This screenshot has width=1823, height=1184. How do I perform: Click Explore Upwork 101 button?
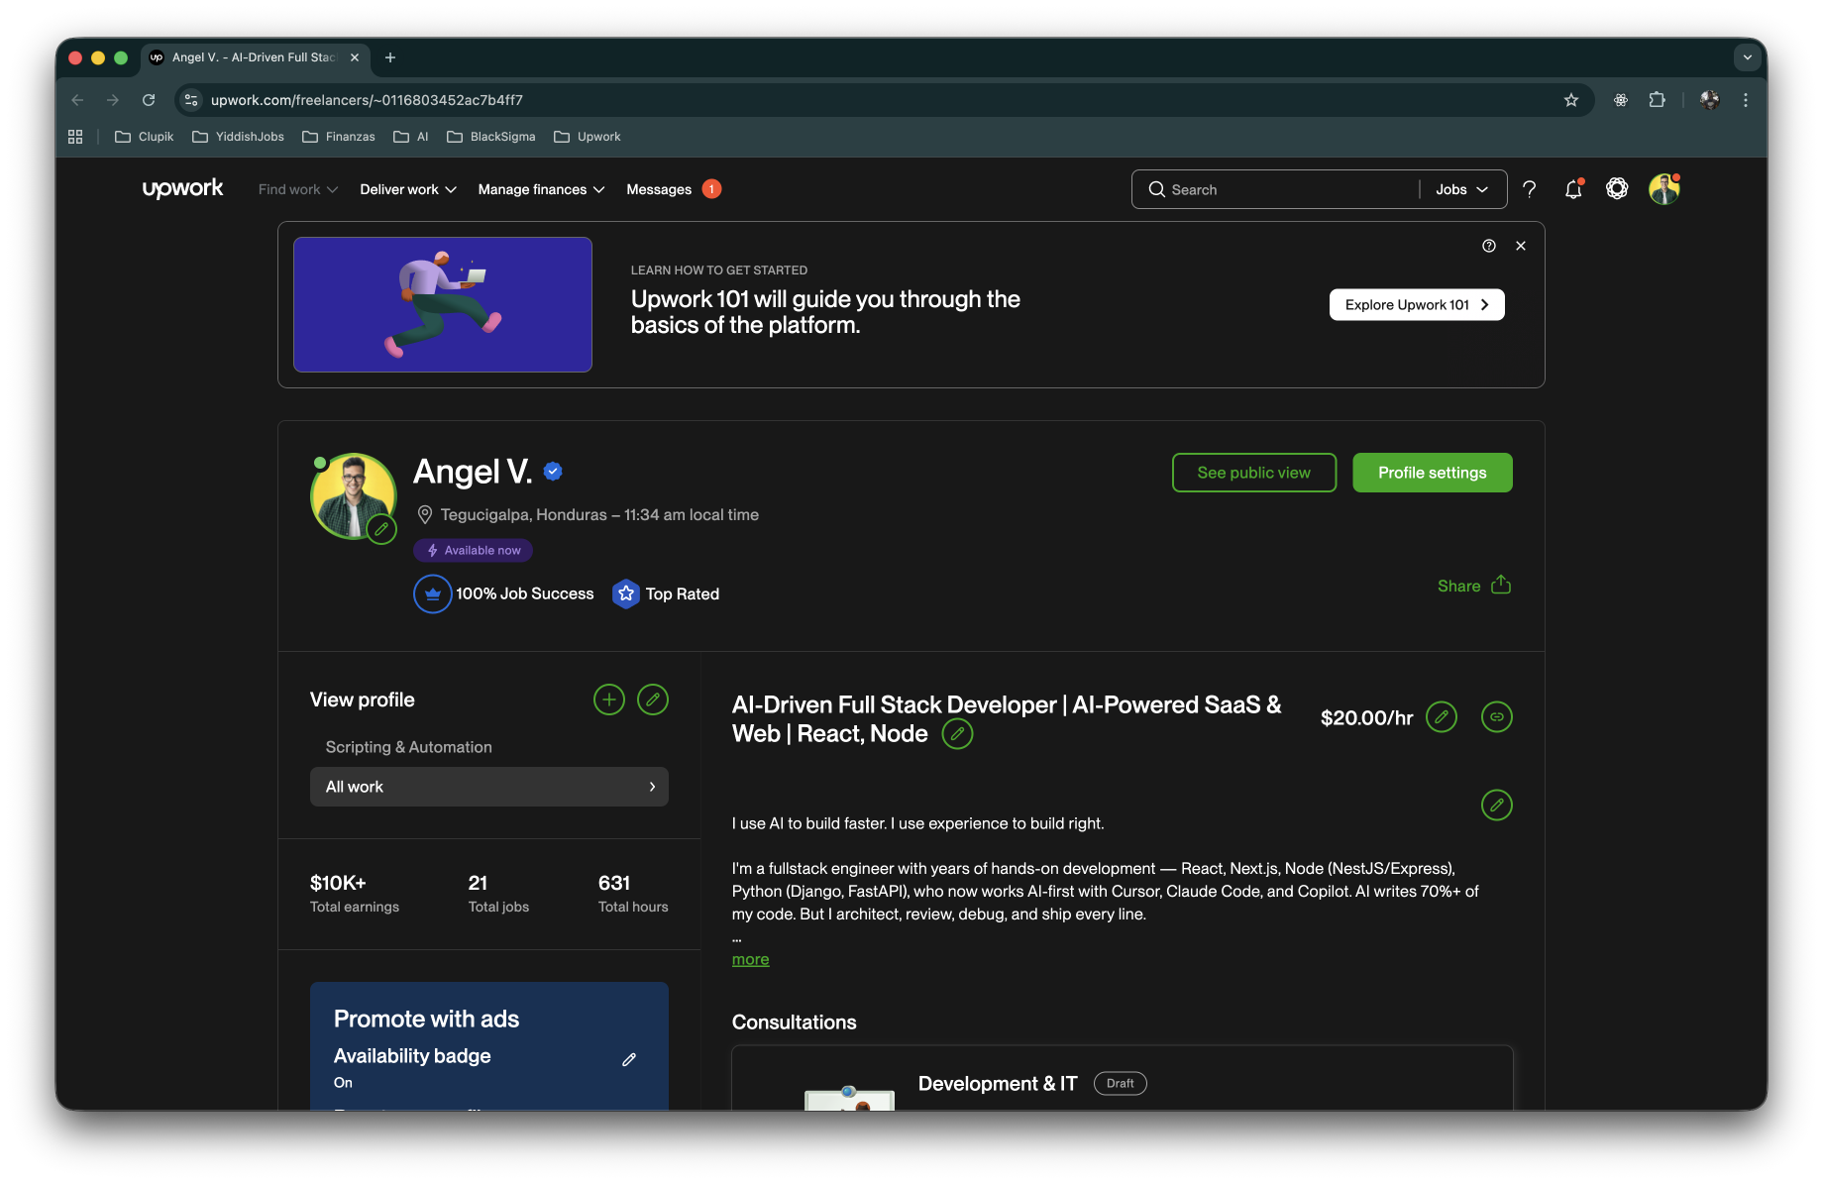click(x=1417, y=304)
